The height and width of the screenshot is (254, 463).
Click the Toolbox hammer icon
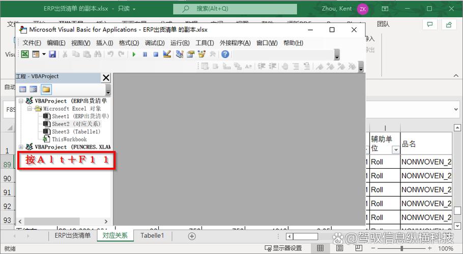(213, 54)
